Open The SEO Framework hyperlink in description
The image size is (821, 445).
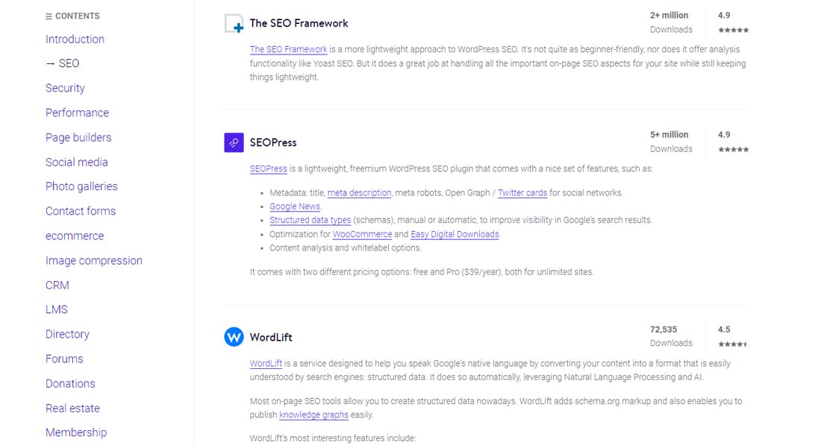[288, 49]
